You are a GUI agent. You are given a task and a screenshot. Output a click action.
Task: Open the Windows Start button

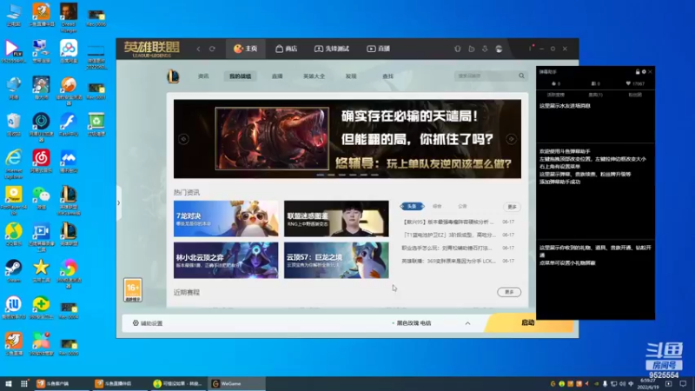pyautogui.click(x=8, y=383)
